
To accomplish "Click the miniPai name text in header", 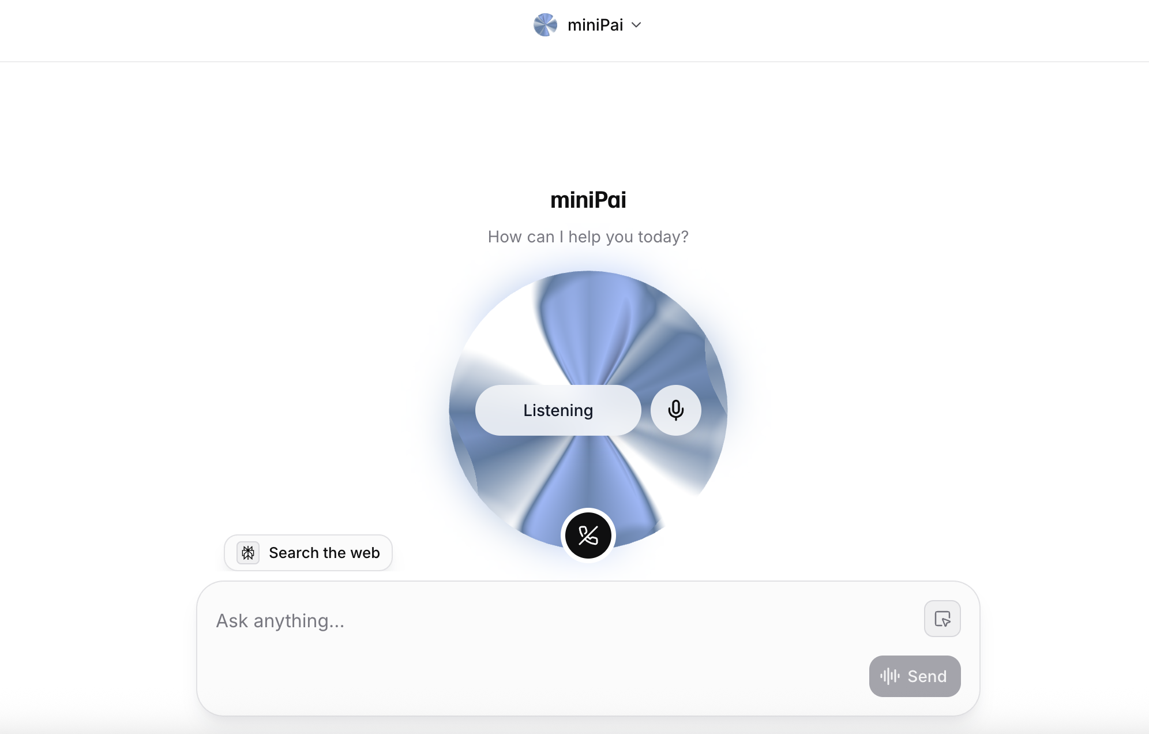I will pos(595,25).
